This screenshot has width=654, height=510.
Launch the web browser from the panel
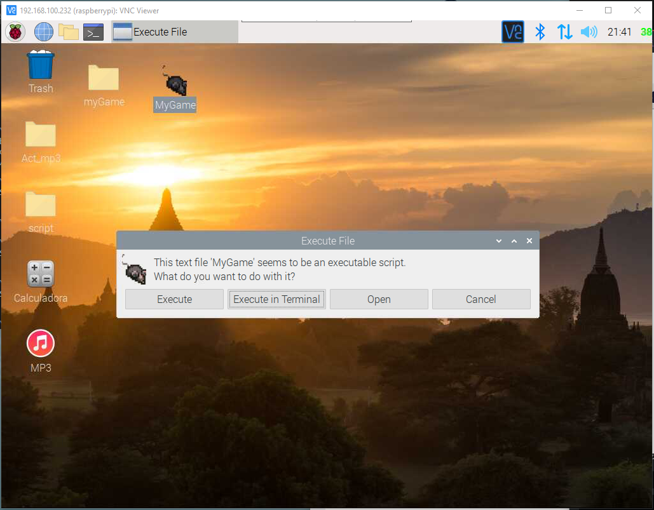pos(43,32)
